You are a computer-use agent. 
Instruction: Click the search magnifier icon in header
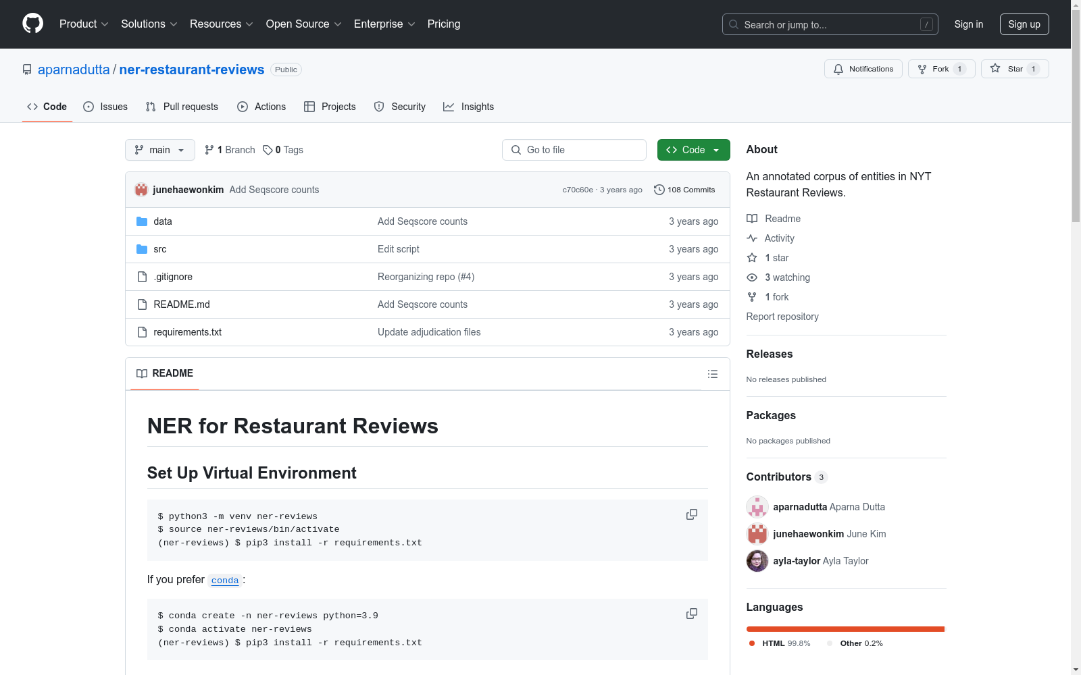click(734, 24)
